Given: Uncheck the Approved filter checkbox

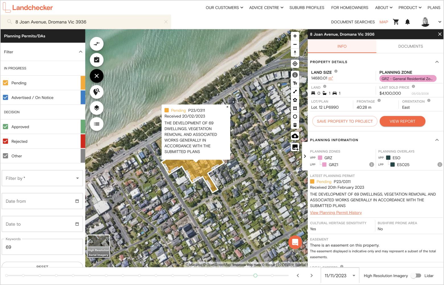Looking at the screenshot, I should [5, 127].
